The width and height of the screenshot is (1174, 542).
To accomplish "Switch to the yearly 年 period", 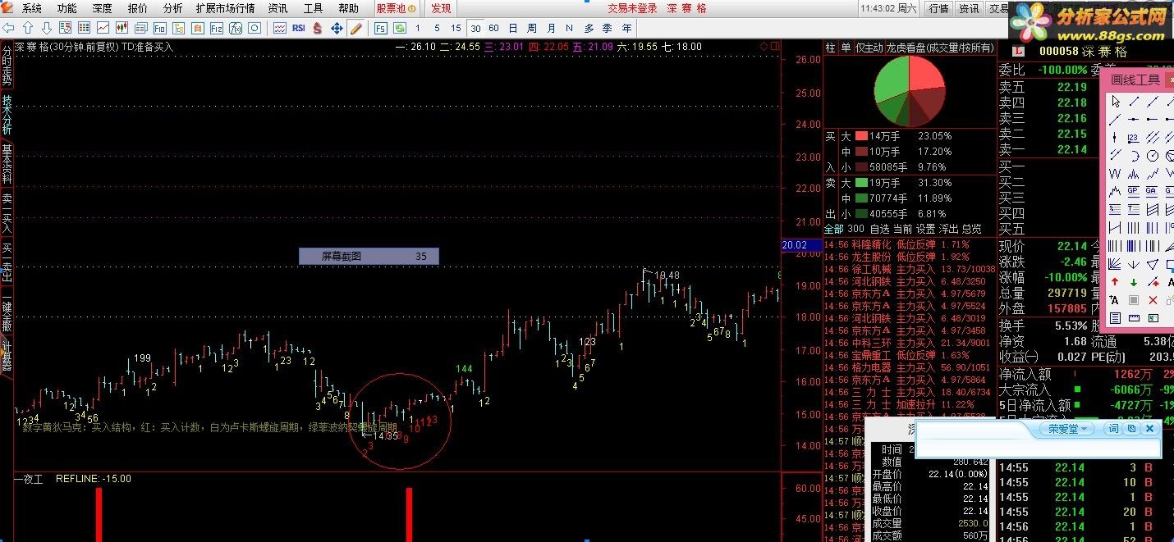I will 627,28.
